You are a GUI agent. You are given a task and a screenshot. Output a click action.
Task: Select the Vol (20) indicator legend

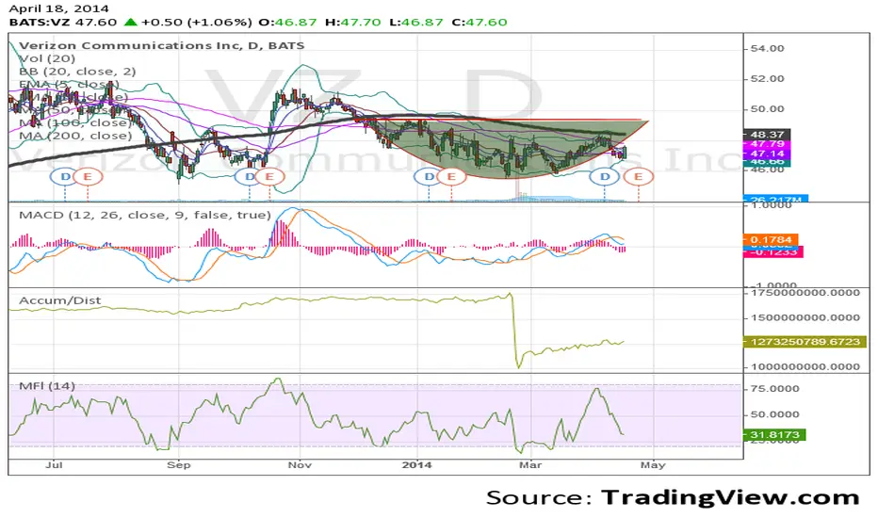tap(47, 58)
